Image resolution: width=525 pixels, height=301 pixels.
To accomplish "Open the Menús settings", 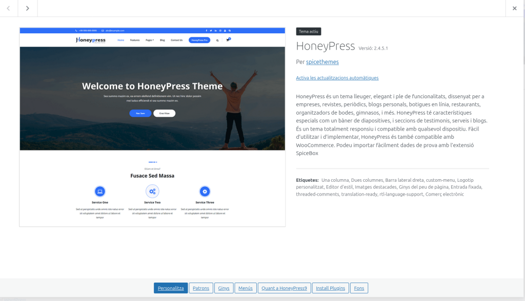I will coord(245,288).
